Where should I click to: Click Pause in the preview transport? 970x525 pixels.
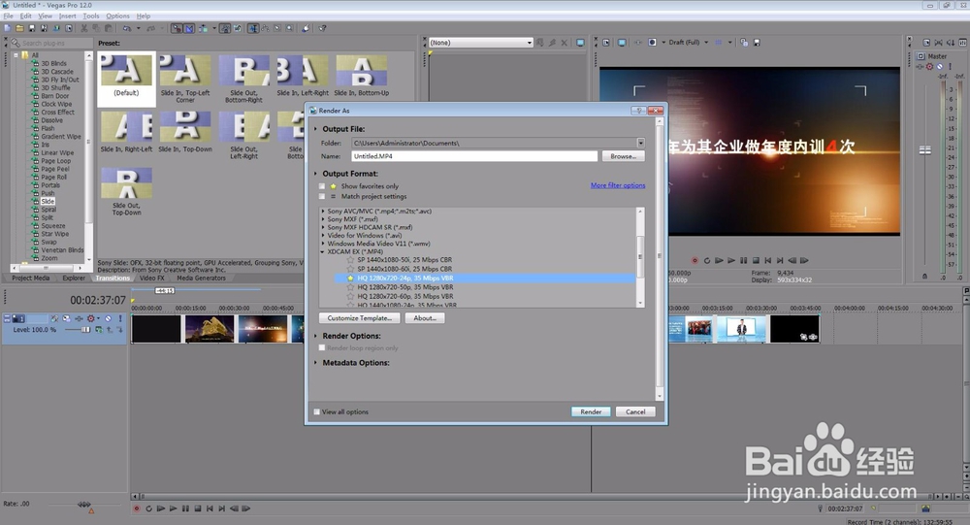point(744,261)
